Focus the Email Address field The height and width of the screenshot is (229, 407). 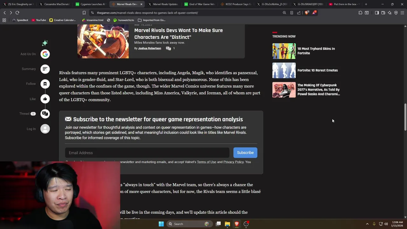click(x=147, y=153)
